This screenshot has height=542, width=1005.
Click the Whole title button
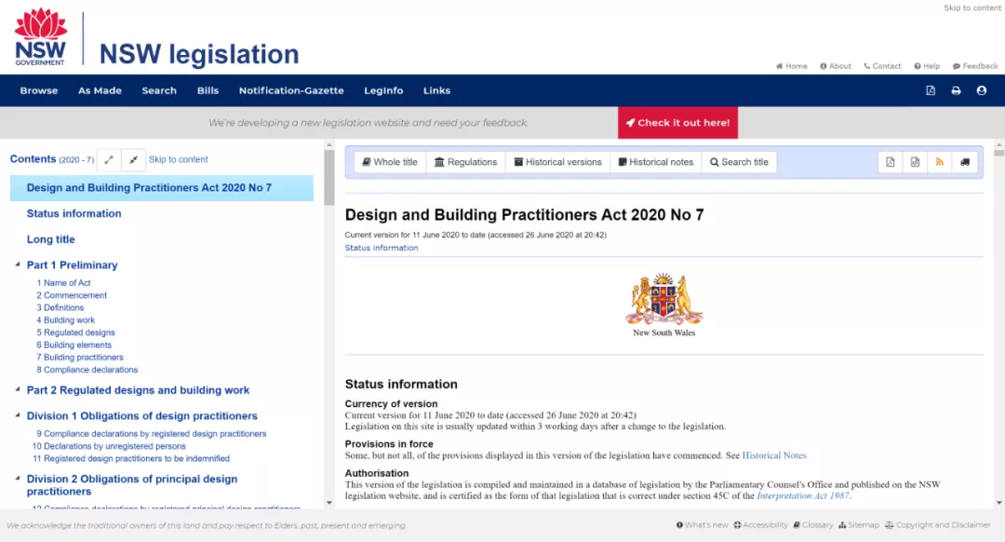point(390,162)
